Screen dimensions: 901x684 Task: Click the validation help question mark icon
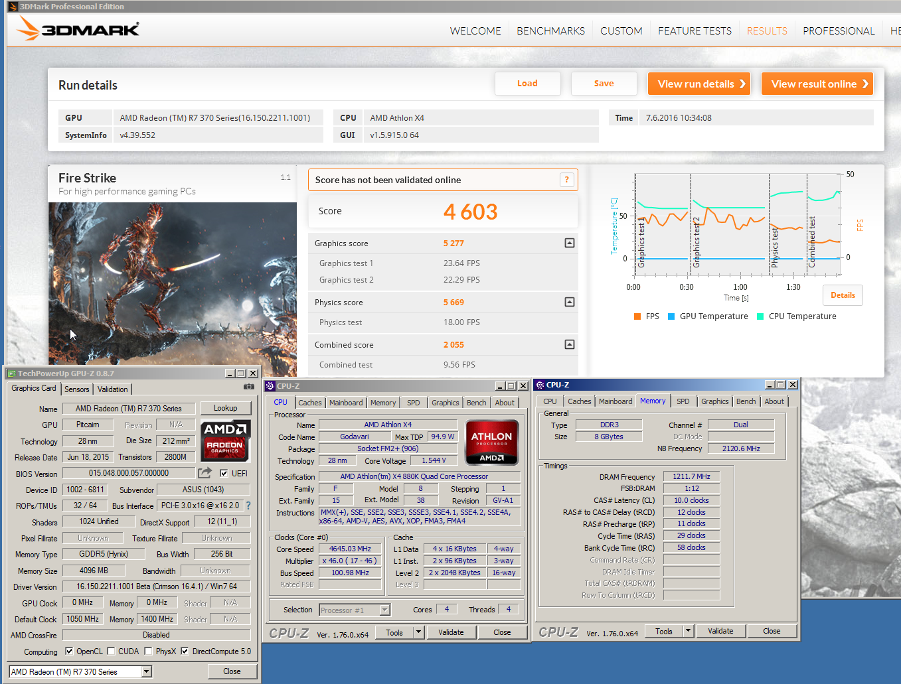(x=566, y=180)
